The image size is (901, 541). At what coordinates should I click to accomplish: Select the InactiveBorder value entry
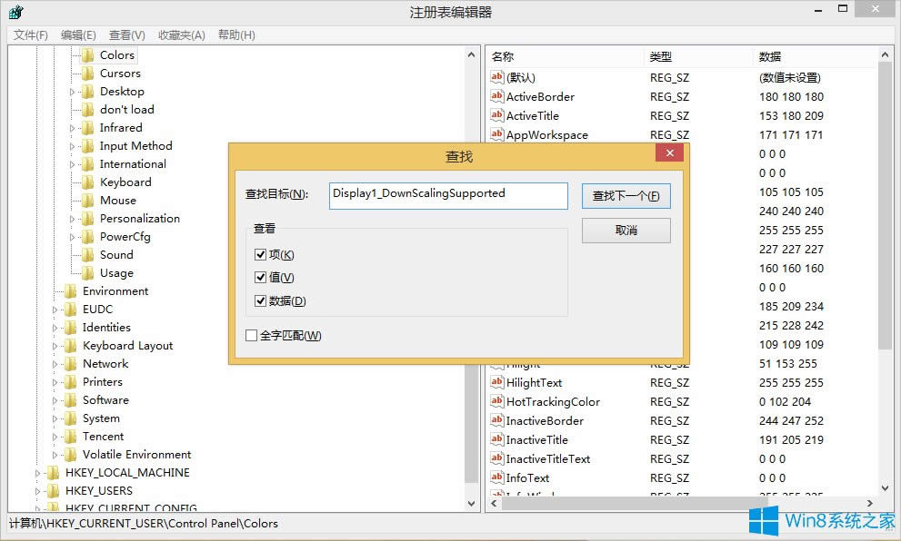coord(546,420)
